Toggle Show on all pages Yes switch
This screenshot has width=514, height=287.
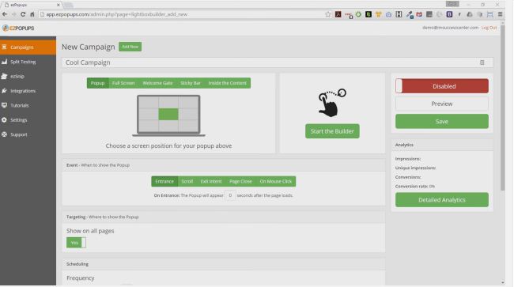(76, 243)
